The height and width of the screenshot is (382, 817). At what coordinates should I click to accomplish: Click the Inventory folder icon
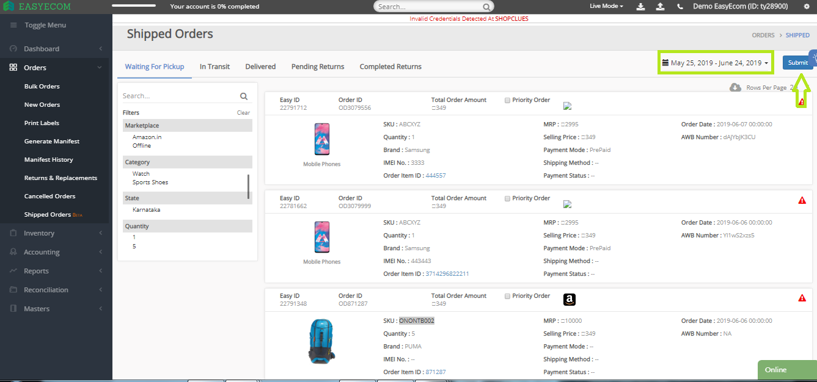point(13,233)
